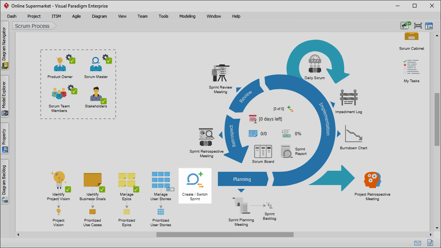The width and height of the screenshot is (441, 248).
Task: Toggle Scrum Master completed checkmark
Action: click(x=109, y=61)
